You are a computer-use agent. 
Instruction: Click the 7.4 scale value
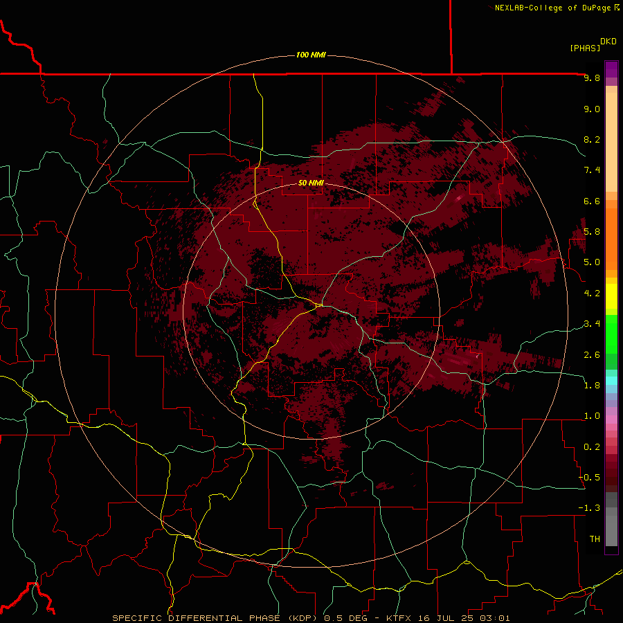pos(592,170)
